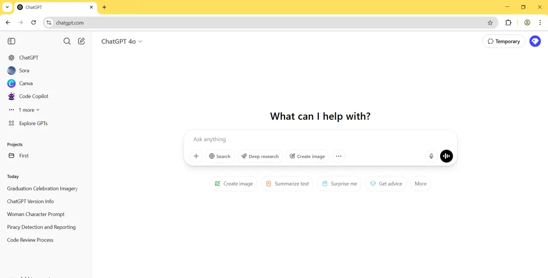Enable Create image tool in composer
Screen dimensions: 548x278
click(307, 156)
